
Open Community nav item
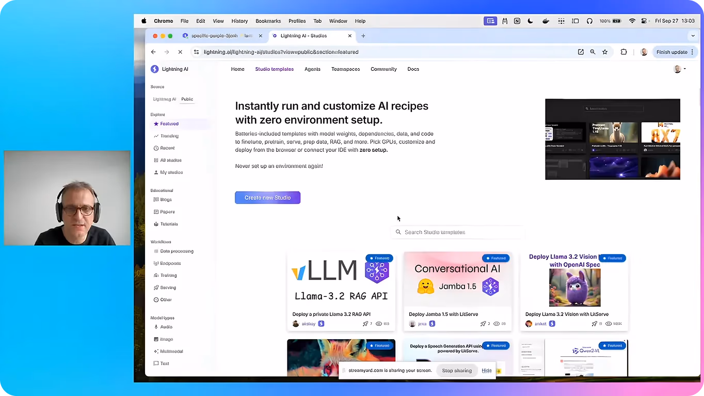[x=383, y=69]
